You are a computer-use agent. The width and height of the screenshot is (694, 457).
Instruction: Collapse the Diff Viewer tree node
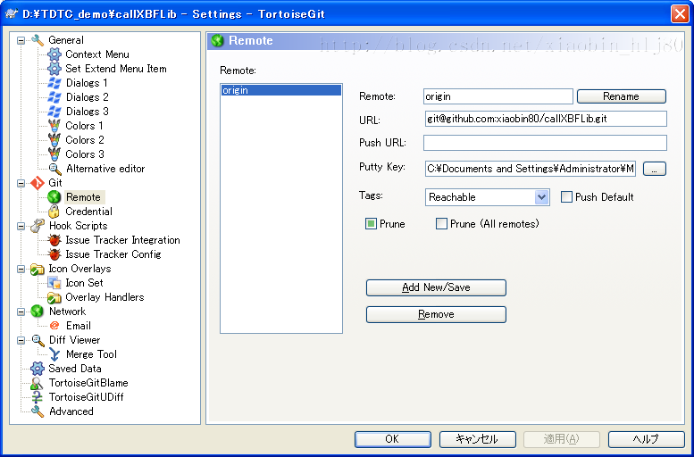pyautogui.click(x=21, y=340)
